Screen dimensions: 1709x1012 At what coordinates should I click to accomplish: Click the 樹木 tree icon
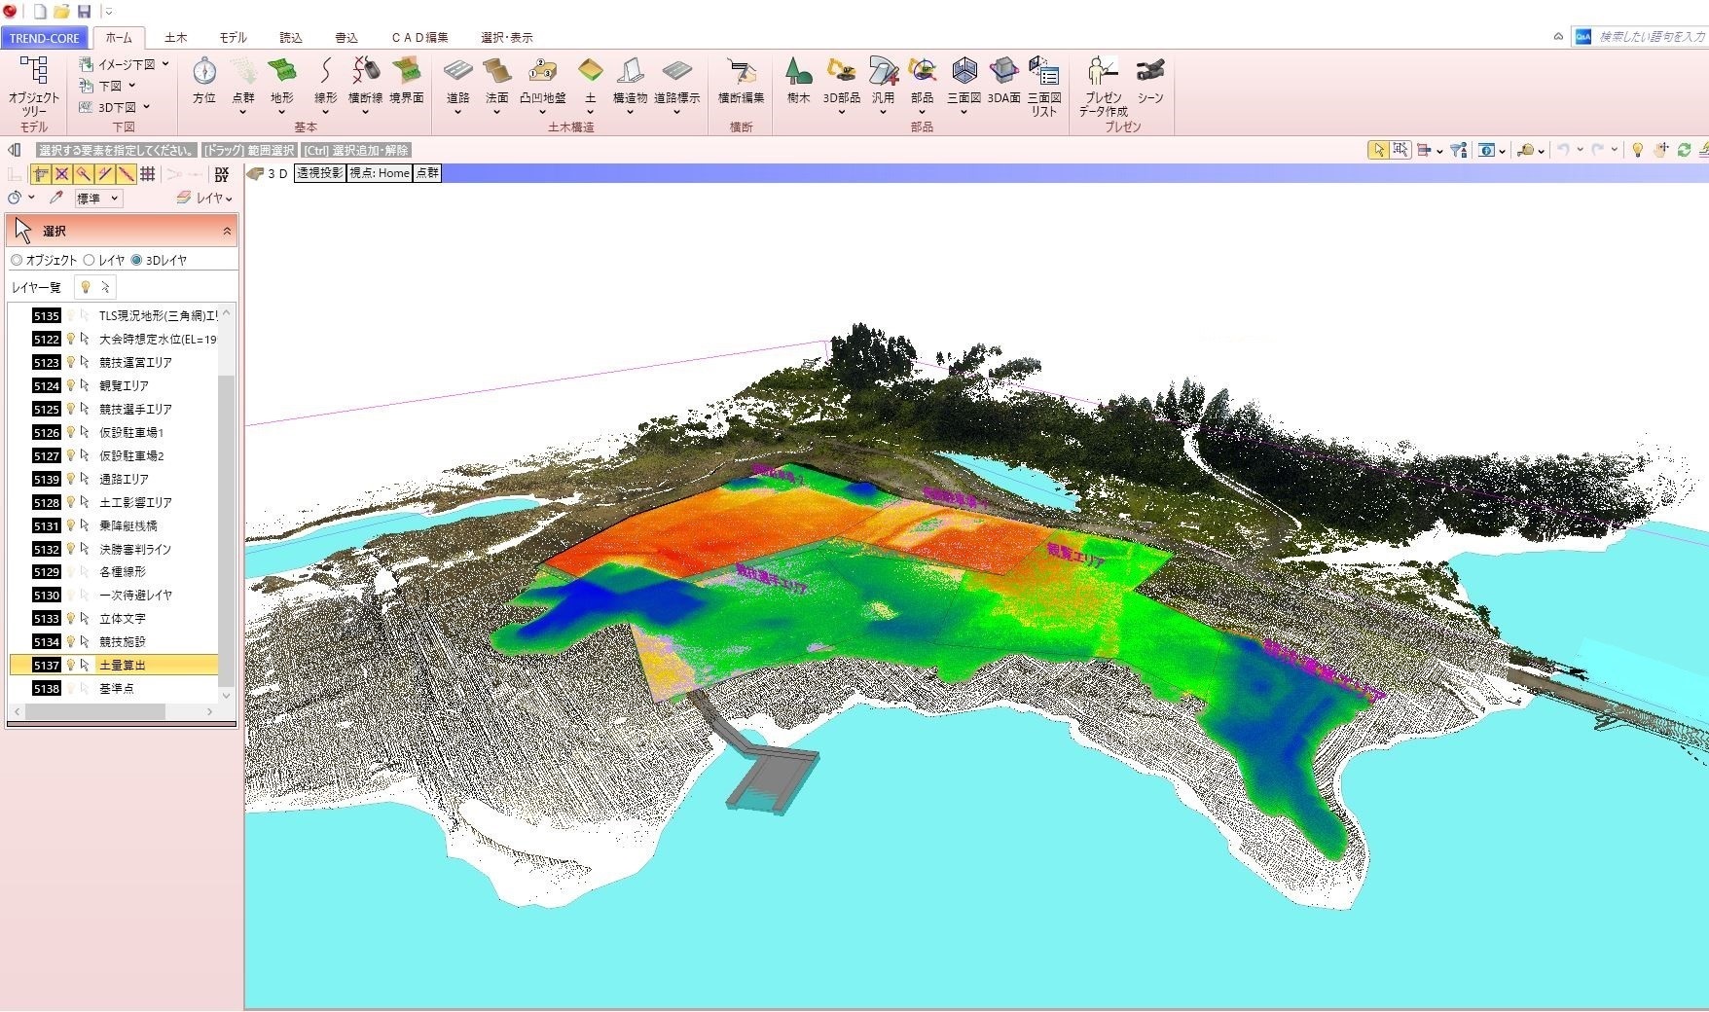[798, 72]
